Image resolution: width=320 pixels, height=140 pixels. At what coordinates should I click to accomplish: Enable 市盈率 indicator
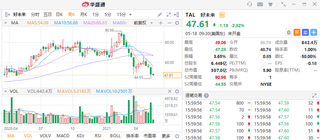[x=150, y=136]
